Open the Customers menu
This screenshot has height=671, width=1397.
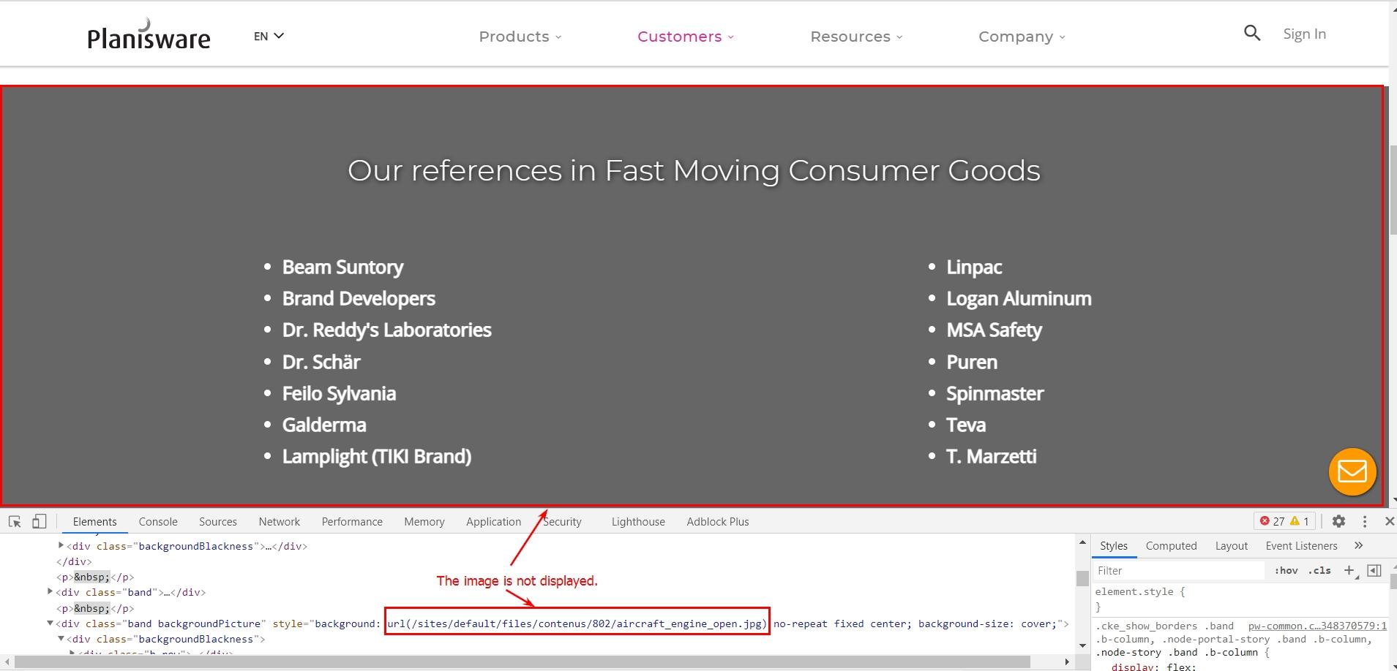pos(685,37)
